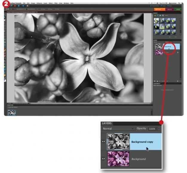Click the lock icon on Background layer
187x173 pixels.
point(178,52)
